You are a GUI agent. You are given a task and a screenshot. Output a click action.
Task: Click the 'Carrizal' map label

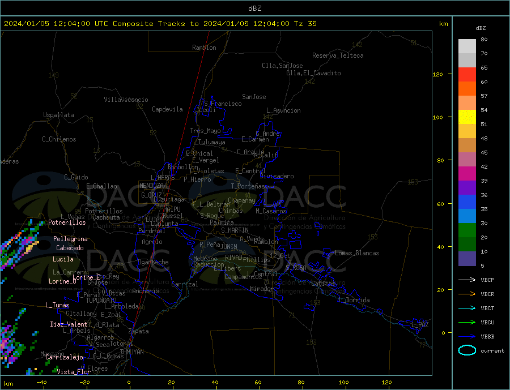[x=185, y=284]
